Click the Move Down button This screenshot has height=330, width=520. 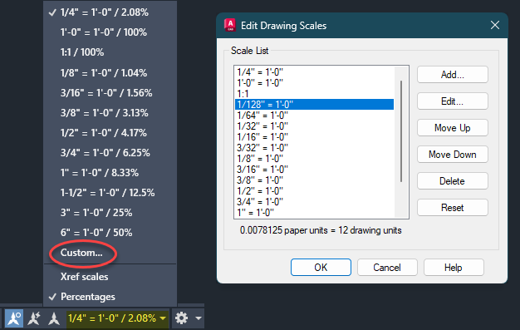[453, 155]
